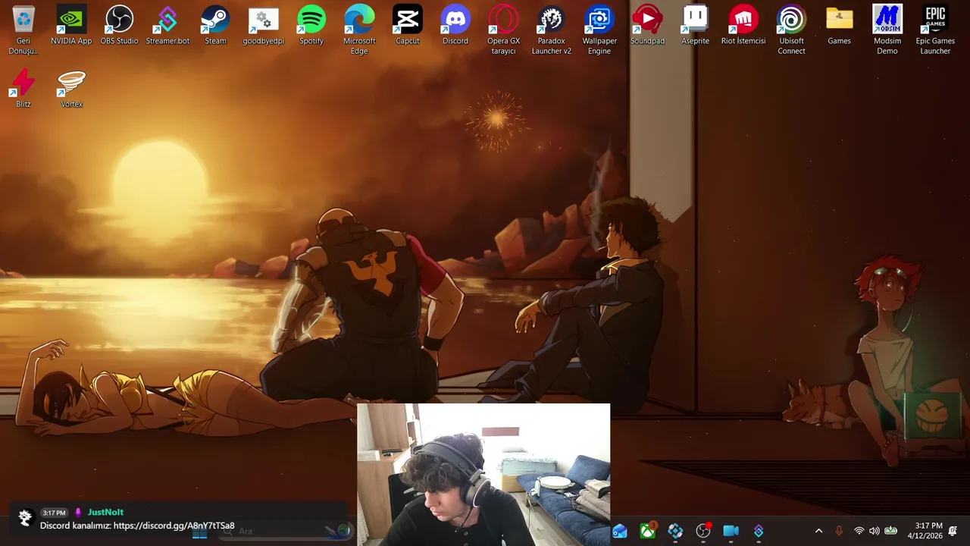Select the Microsoft Edge desktop shortcut
Image resolution: width=970 pixels, height=546 pixels.
click(x=359, y=30)
